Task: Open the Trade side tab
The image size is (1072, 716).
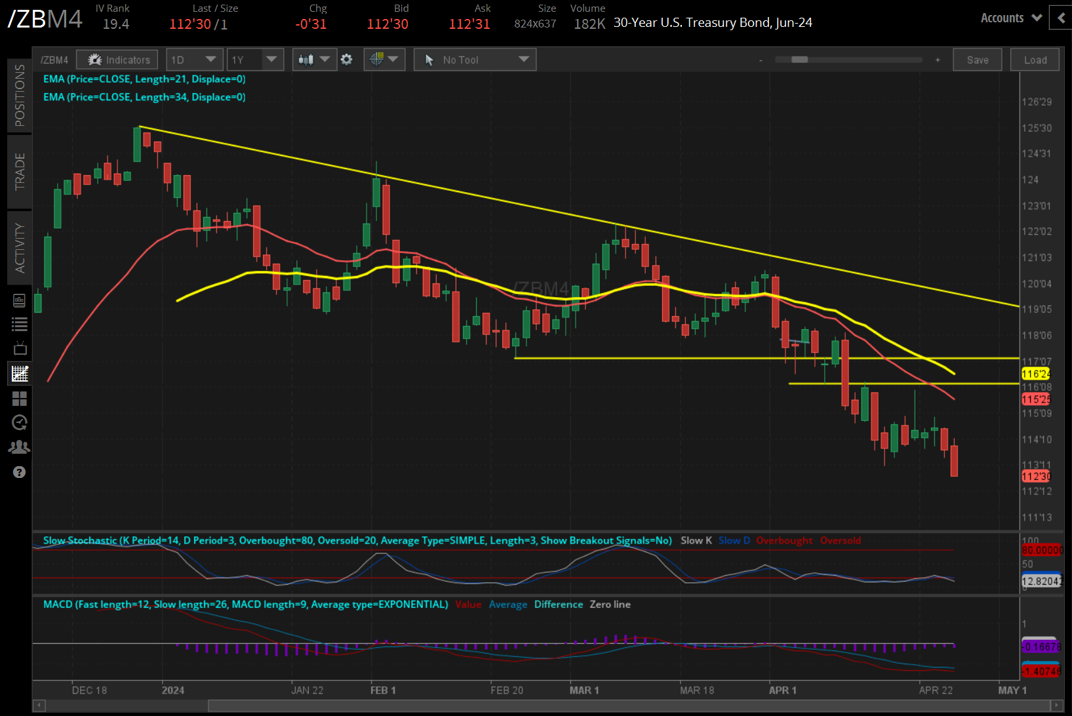Action: [x=20, y=172]
